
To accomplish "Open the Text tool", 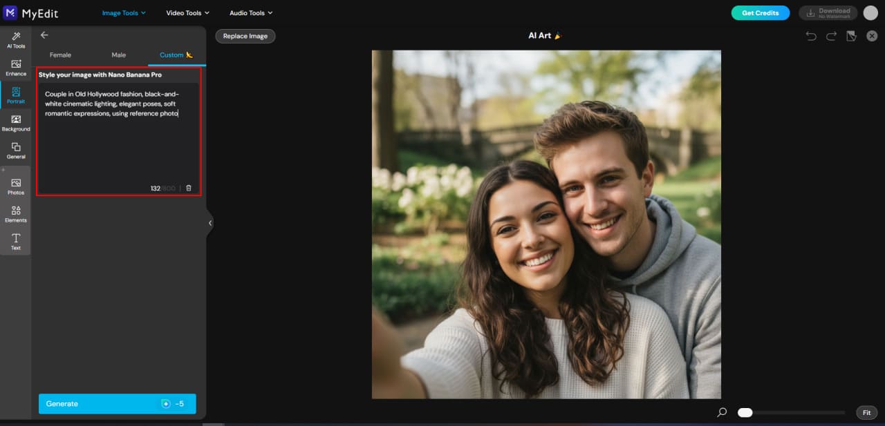I will click(15, 242).
